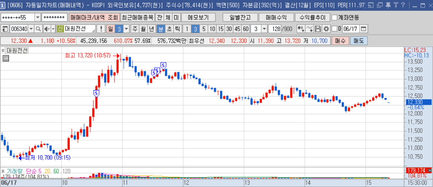
Task: Select the 10 minute interval
Action: click(x=212, y=29)
